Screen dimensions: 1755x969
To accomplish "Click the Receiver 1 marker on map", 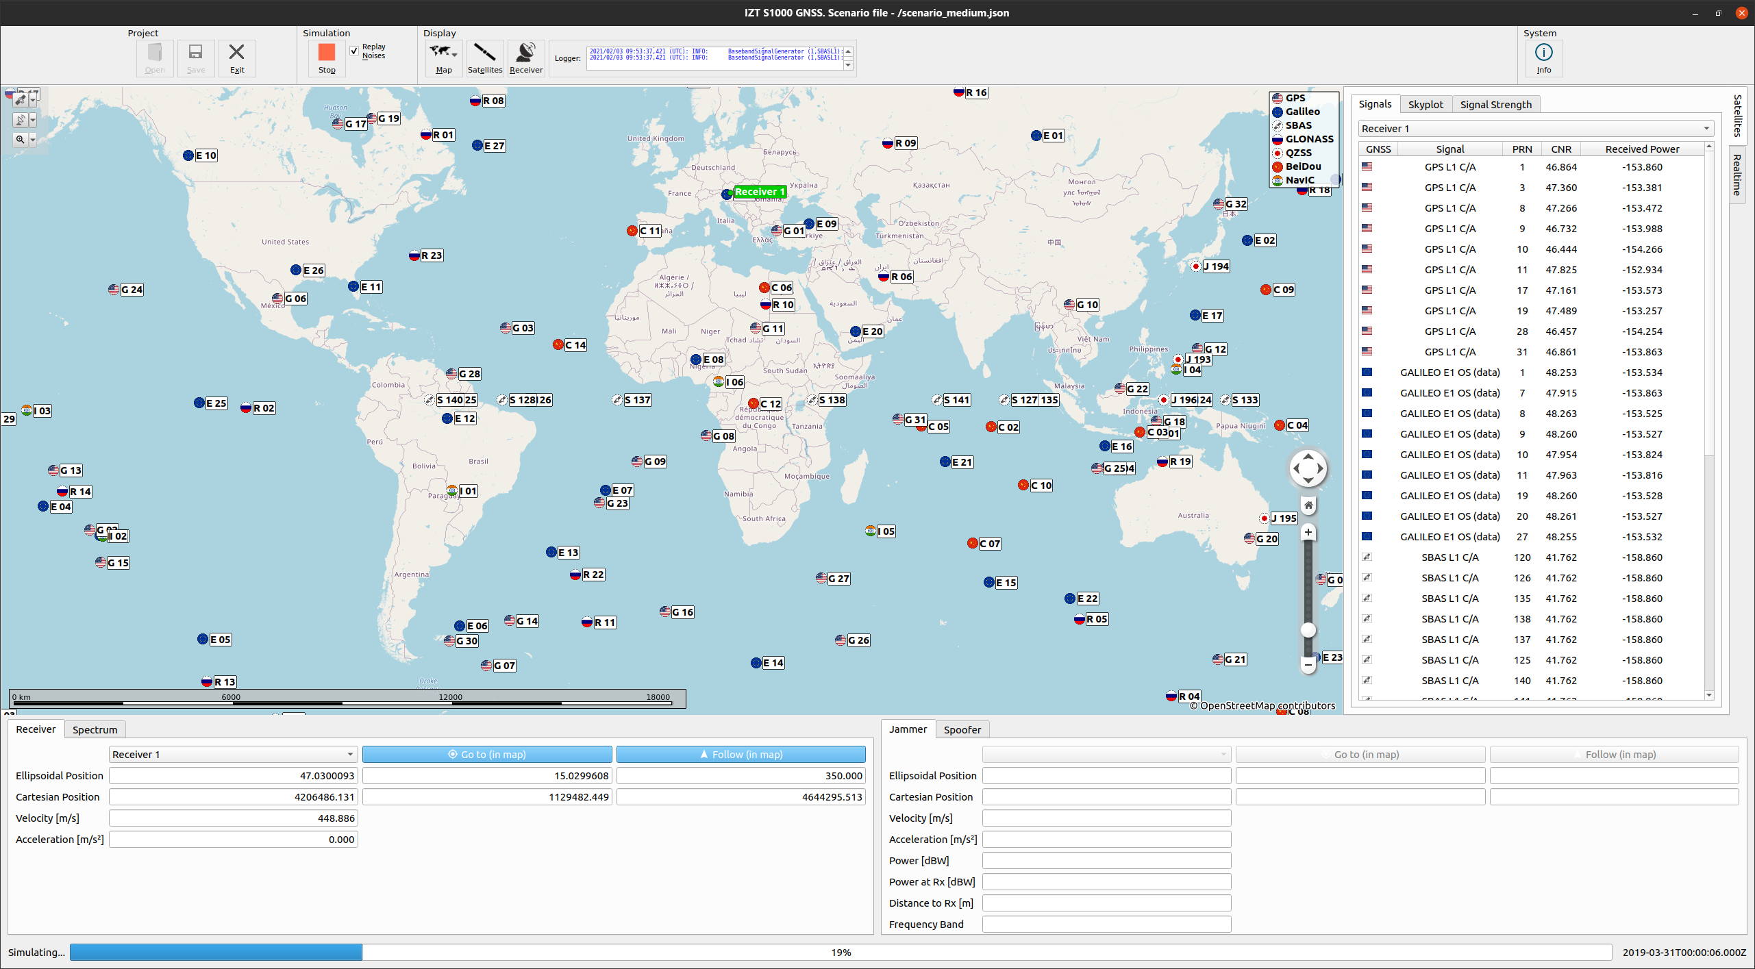I will click(759, 192).
